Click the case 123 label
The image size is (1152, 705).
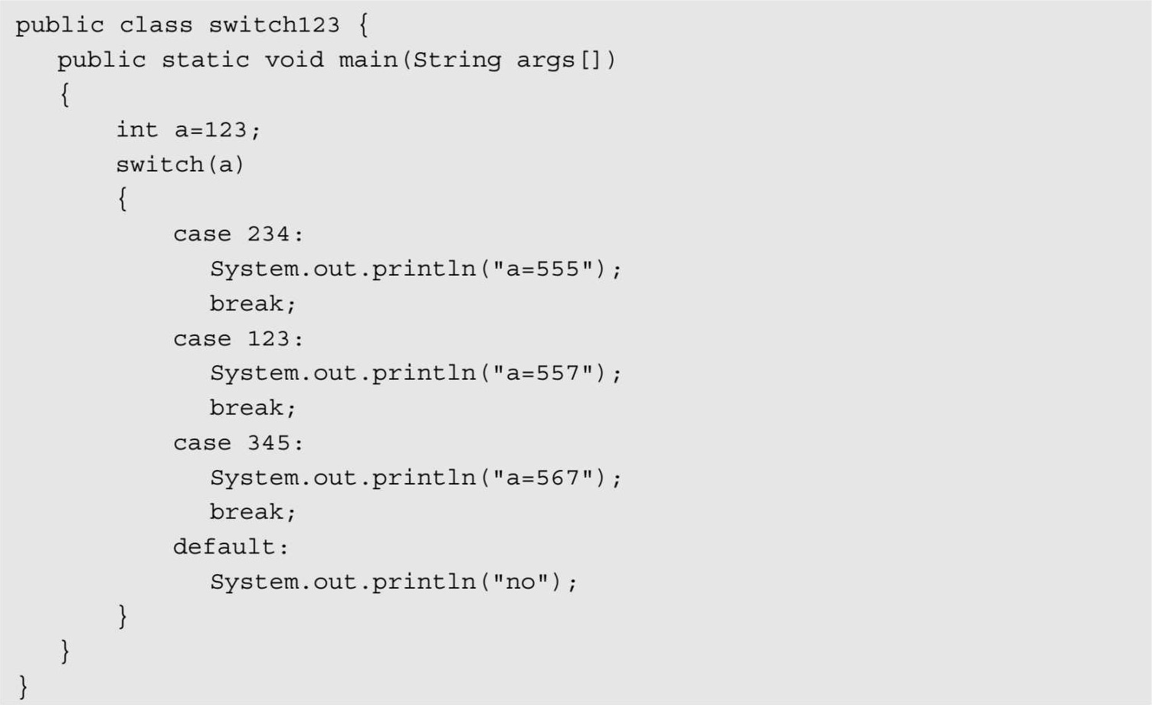coord(237,339)
